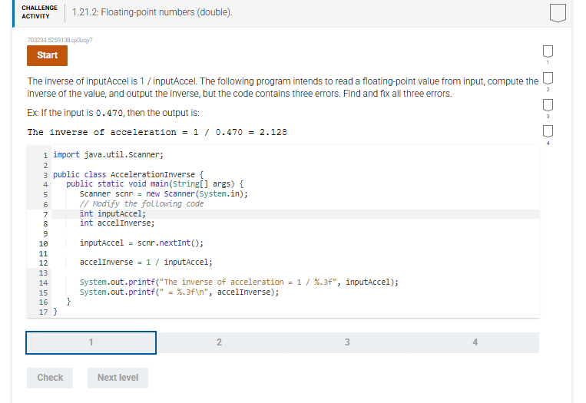Click first printf statement on line 14

coord(239,282)
